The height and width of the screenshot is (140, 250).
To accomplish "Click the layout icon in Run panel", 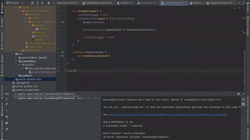I will pos(7,123).
